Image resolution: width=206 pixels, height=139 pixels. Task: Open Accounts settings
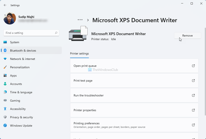pyautogui.click(x=31, y=84)
